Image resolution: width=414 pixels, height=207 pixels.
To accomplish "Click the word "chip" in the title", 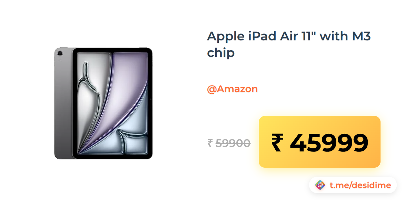I will (x=221, y=53).
